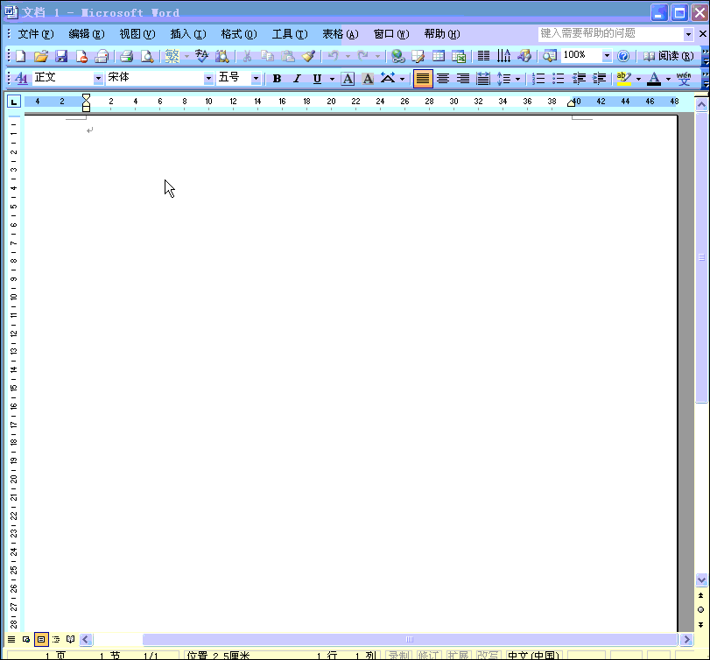Open the 插入(I) menu

(188, 34)
